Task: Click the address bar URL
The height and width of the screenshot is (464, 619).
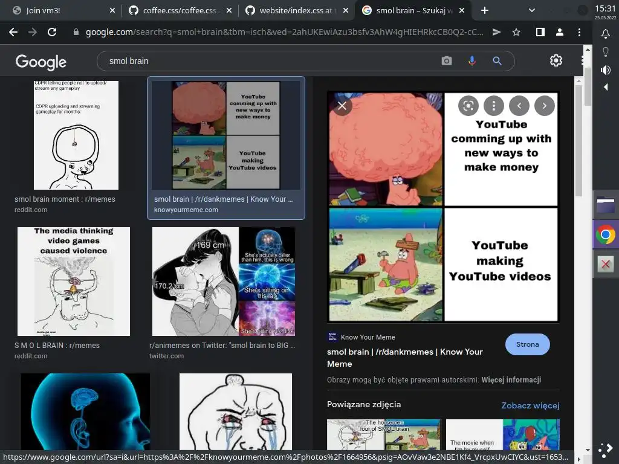Action: [284, 33]
